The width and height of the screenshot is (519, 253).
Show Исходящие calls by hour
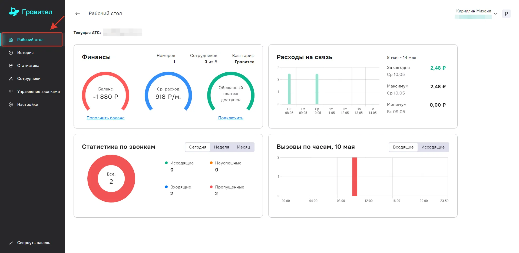coord(433,147)
